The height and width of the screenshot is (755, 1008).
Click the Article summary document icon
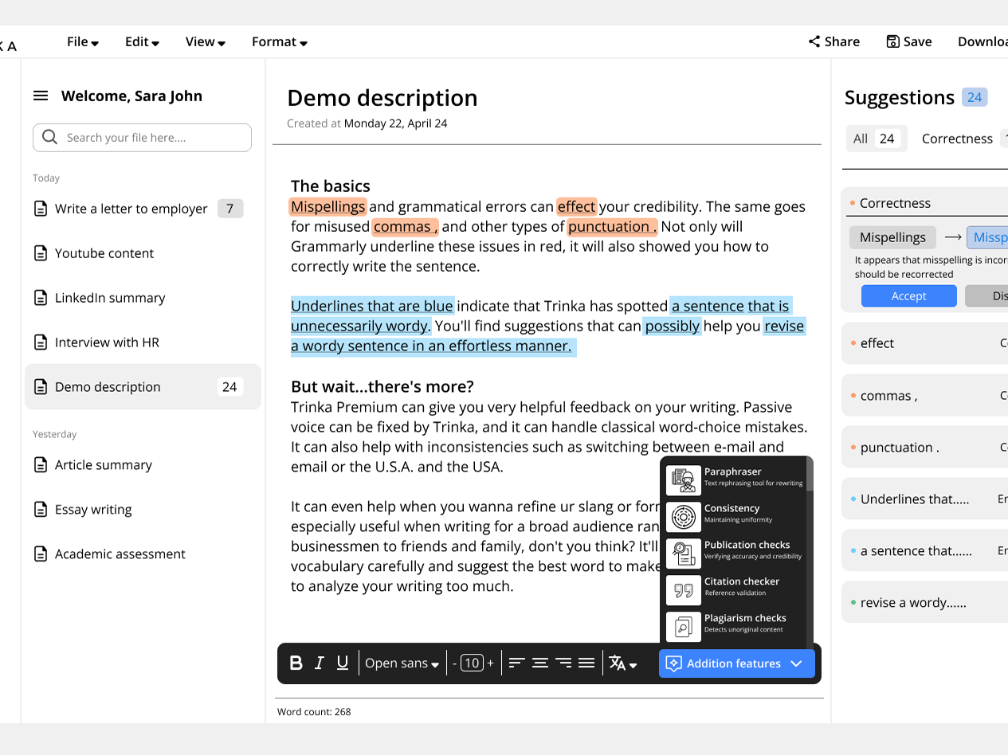point(40,465)
